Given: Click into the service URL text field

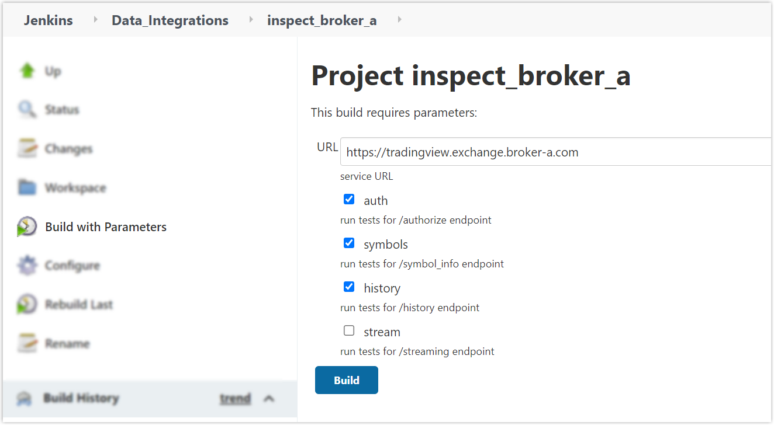Looking at the screenshot, I should [555, 152].
